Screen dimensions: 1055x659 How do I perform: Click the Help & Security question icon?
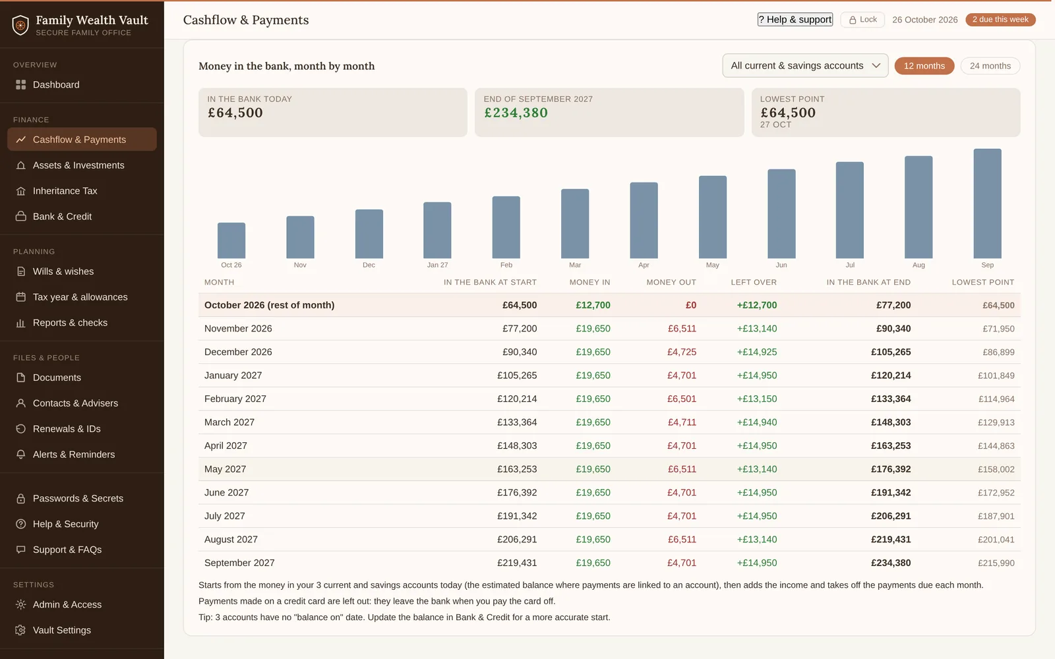(x=21, y=525)
